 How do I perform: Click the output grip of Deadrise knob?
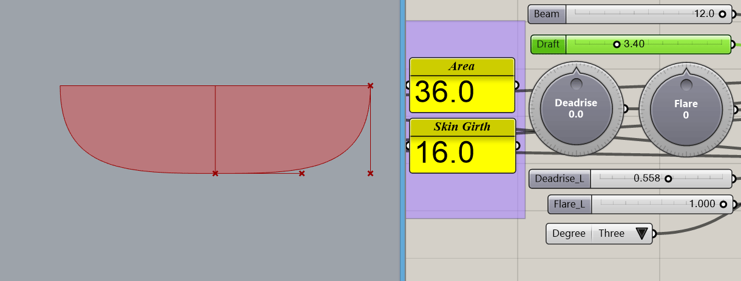[626, 110]
